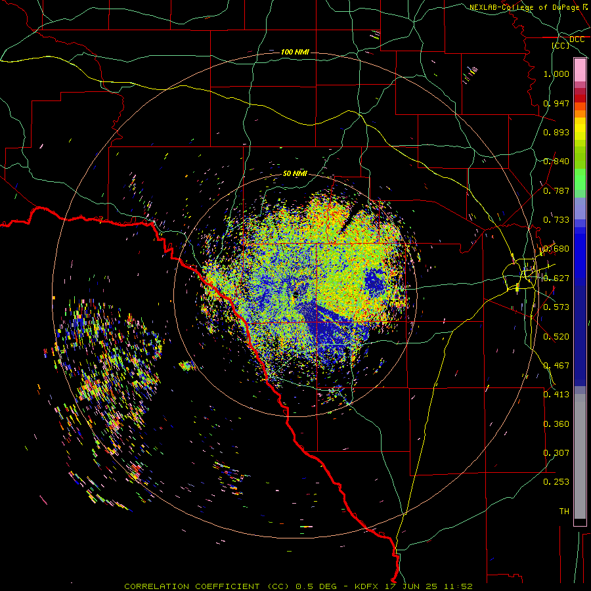Viewport: 591px width, 591px height.
Task: Click the 0.680 legend value
Action: 556,249
